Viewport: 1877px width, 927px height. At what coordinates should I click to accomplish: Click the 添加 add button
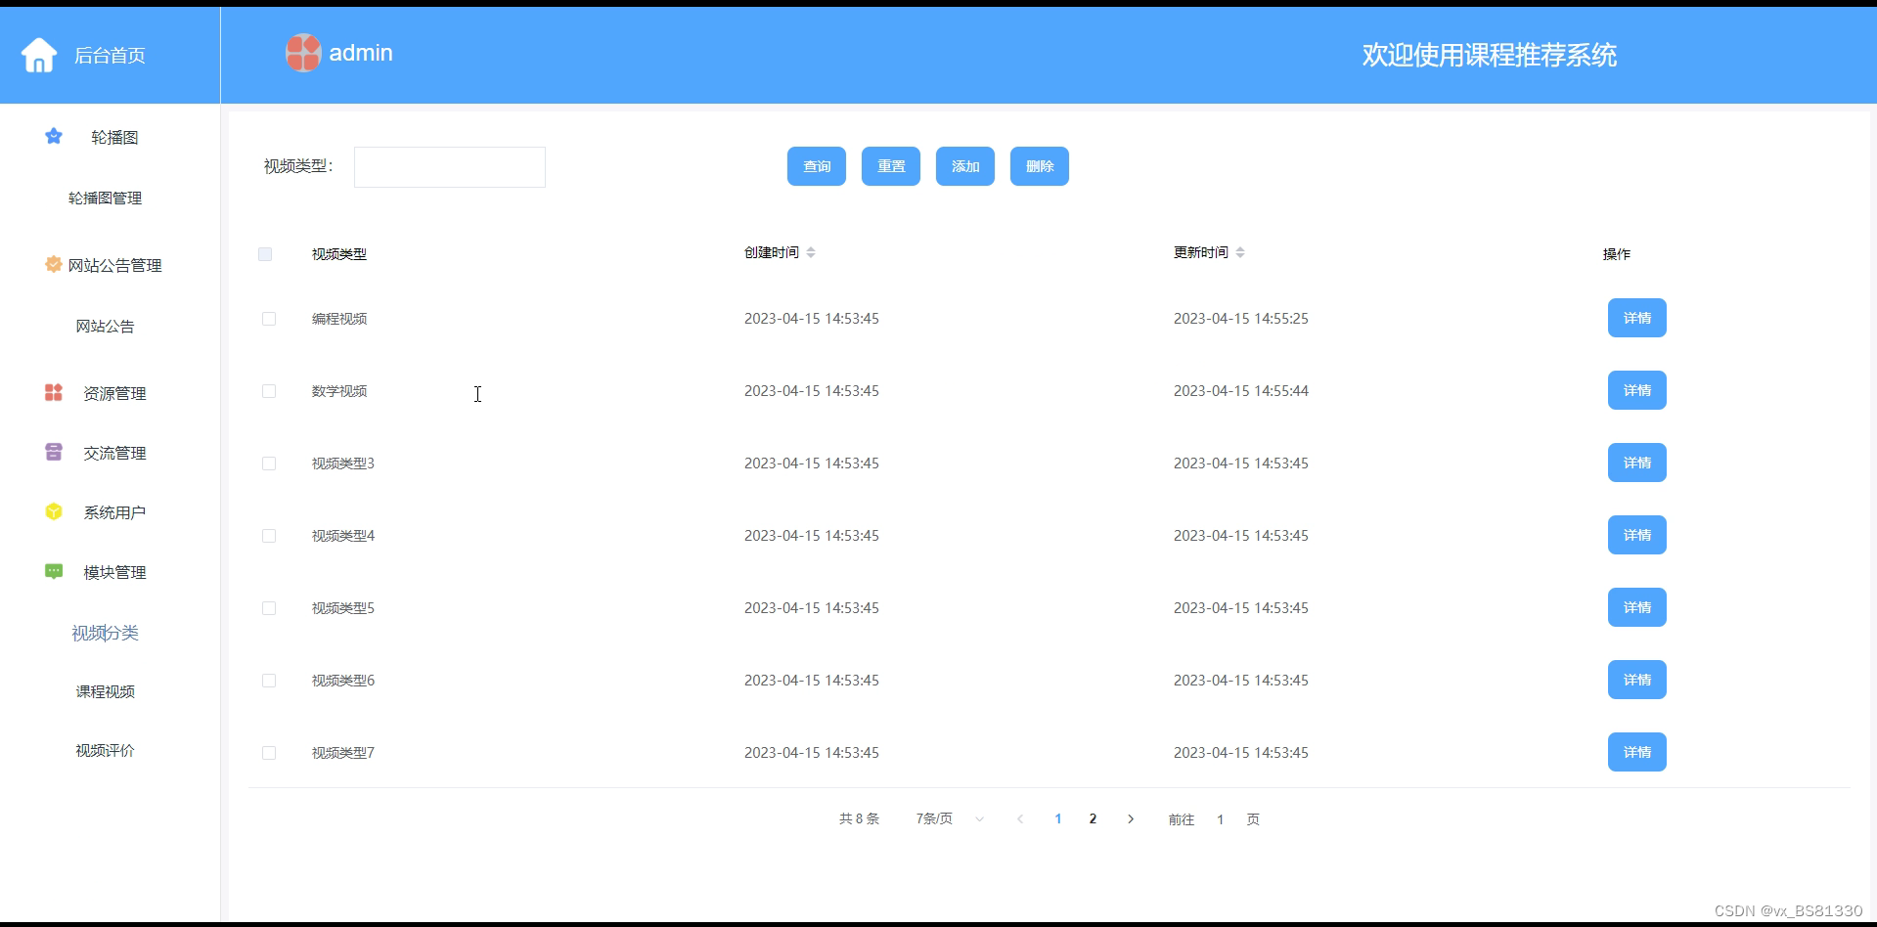click(x=965, y=166)
